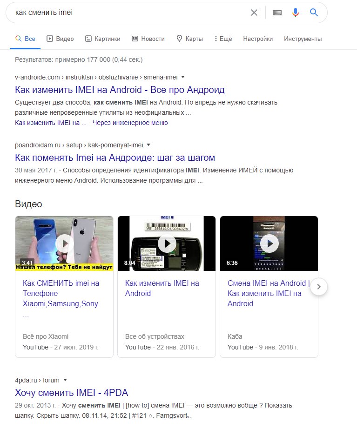Show next videos with carousel arrow
This screenshot has height=428, width=357.
click(x=319, y=287)
